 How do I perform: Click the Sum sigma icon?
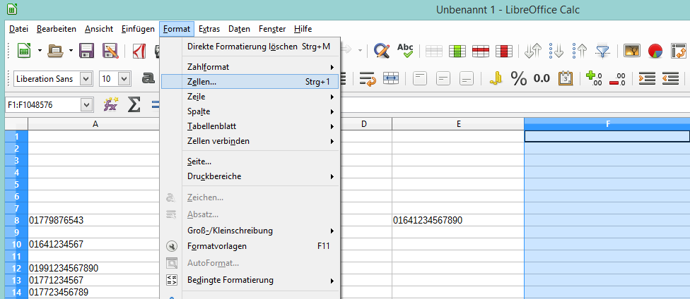(134, 105)
